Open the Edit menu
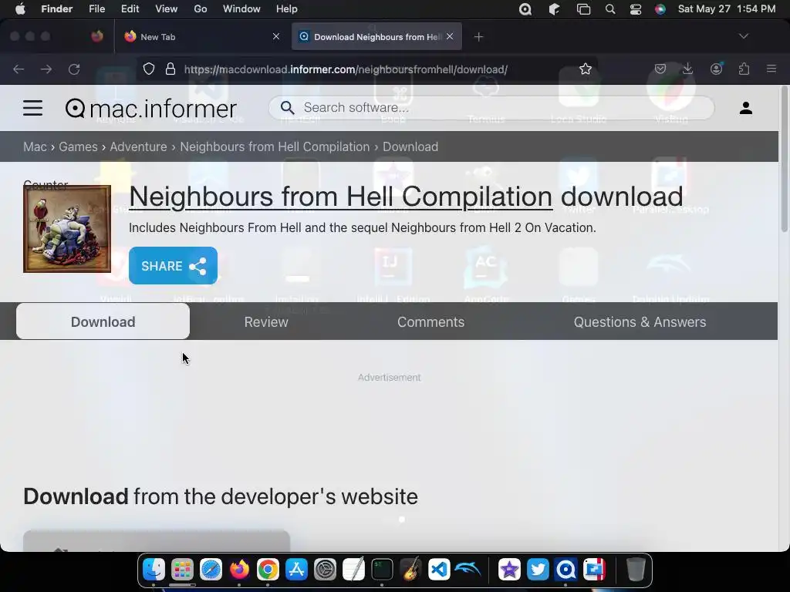The width and height of the screenshot is (790, 592). tap(130, 9)
